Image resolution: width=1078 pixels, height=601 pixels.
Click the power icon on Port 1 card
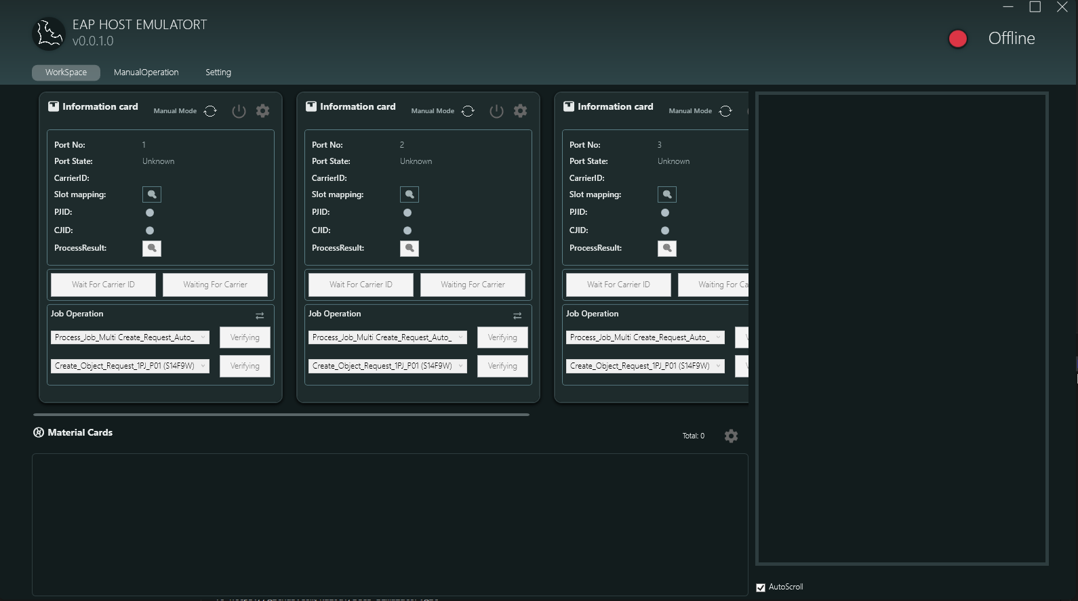click(239, 111)
